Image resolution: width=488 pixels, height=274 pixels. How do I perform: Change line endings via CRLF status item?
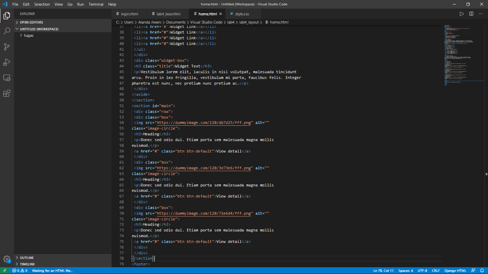436,270
